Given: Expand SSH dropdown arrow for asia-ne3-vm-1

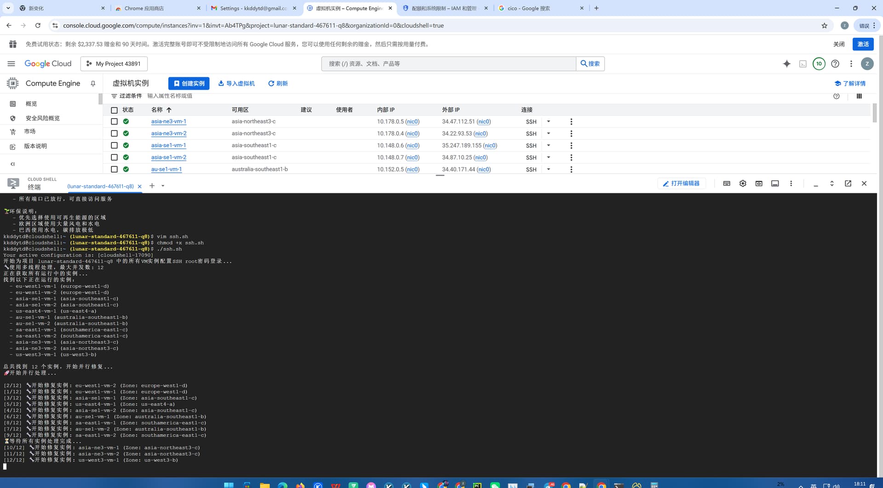Looking at the screenshot, I should pyautogui.click(x=548, y=122).
